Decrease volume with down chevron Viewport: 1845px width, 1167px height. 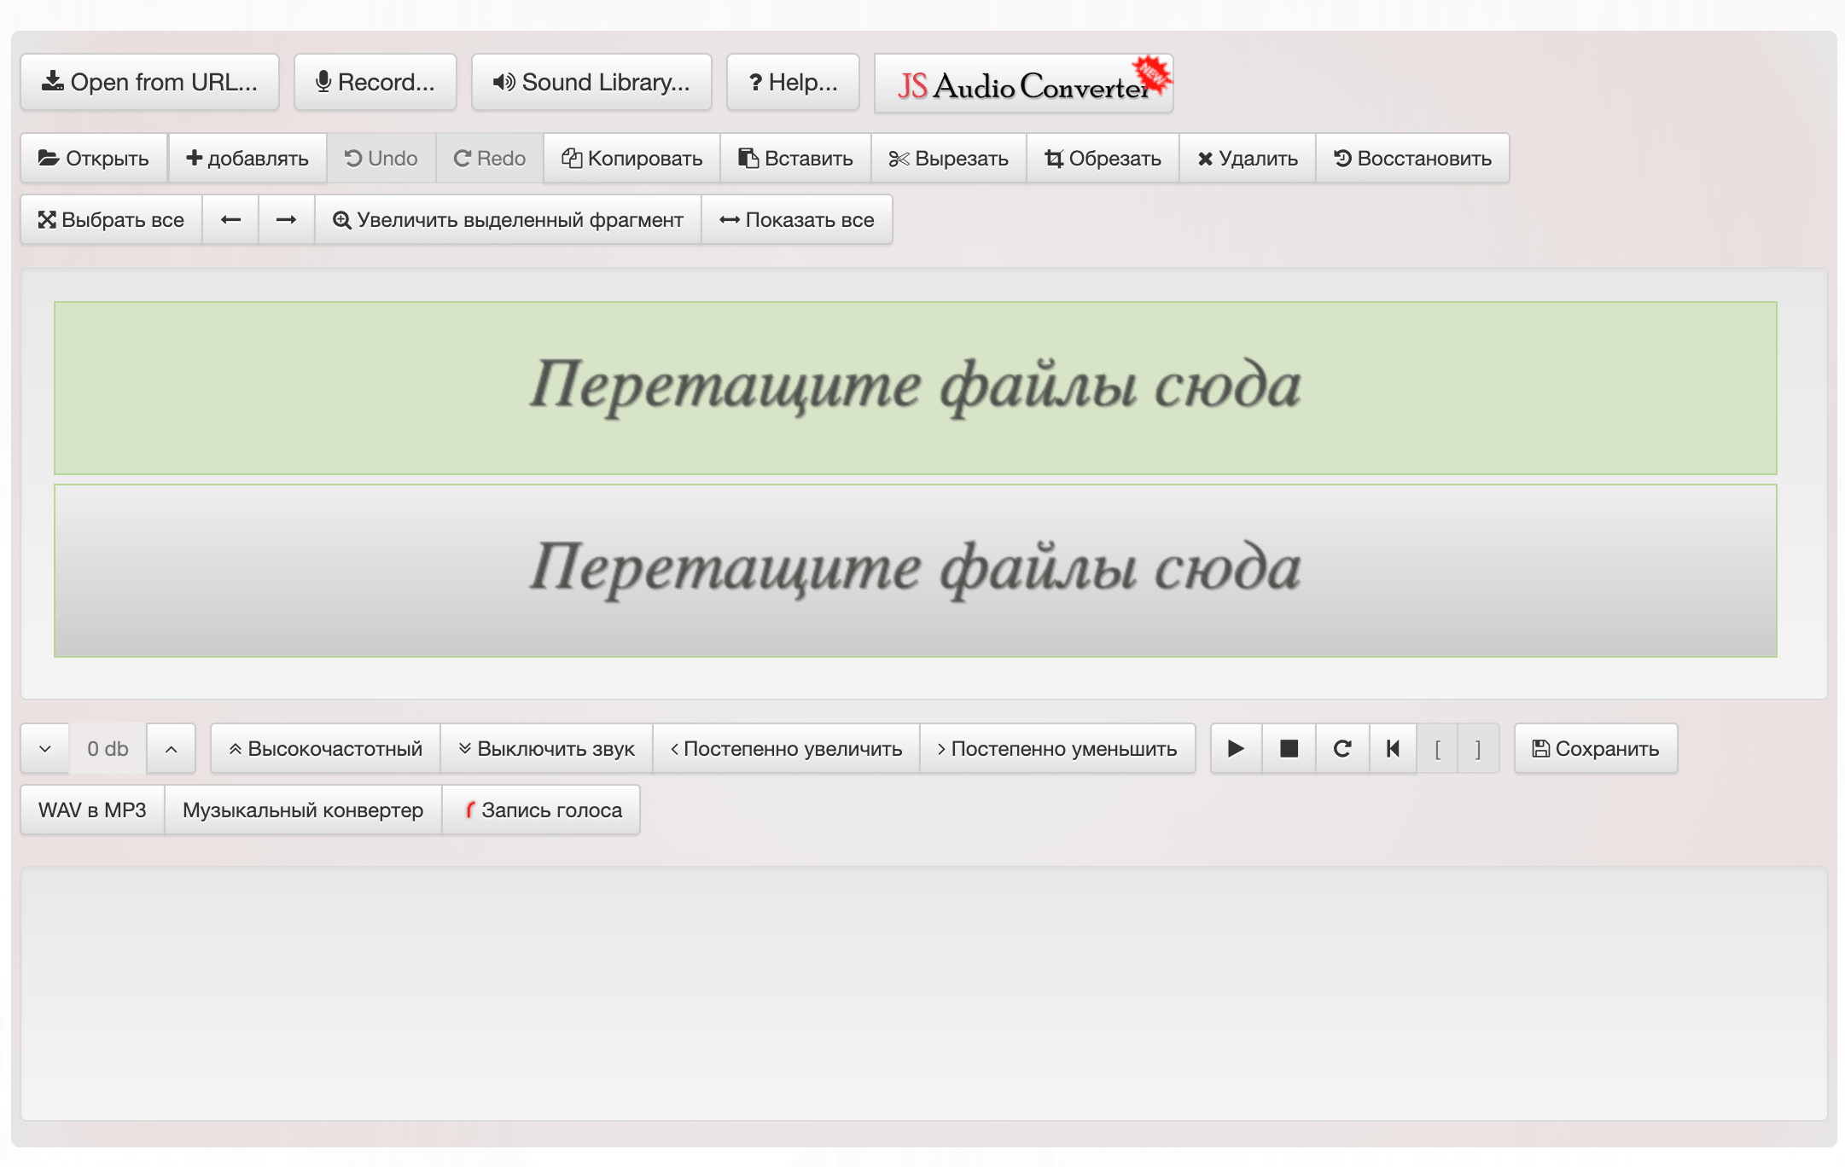pyautogui.click(x=45, y=749)
